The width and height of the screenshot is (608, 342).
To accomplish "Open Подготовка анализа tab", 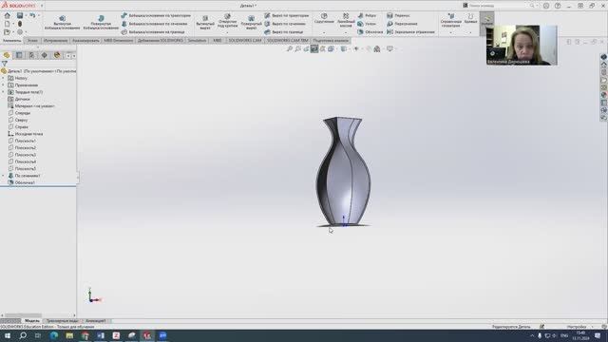I will [331, 40].
